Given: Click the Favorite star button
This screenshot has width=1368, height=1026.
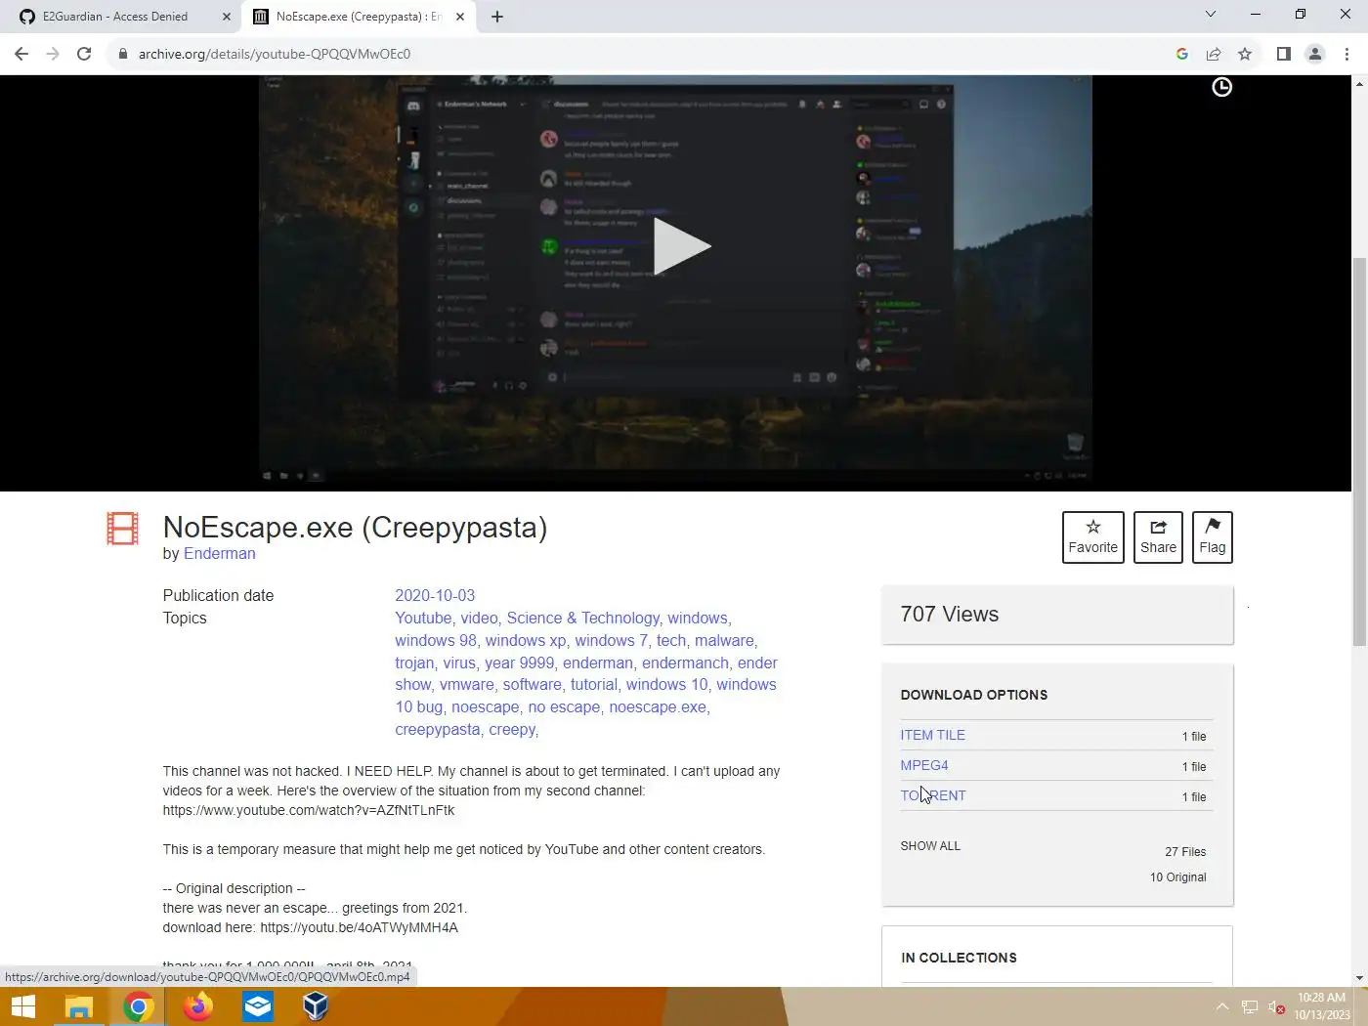Looking at the screenshot, I should [x=1092, y=536].
